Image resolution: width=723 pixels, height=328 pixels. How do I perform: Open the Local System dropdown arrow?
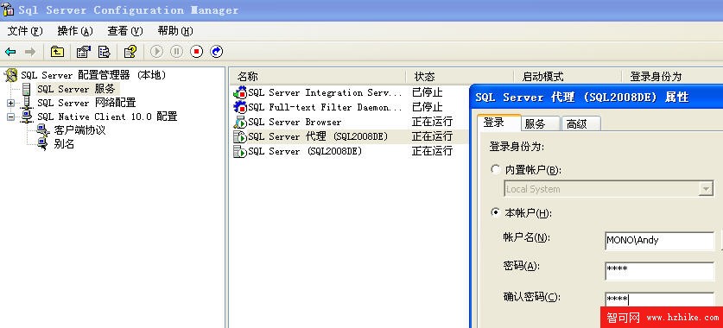[706, 189]
